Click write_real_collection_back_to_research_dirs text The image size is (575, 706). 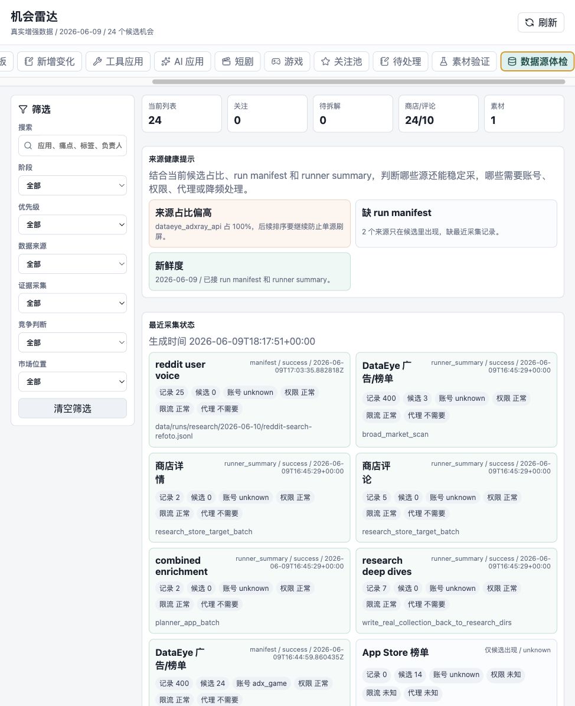pos(437,623)
